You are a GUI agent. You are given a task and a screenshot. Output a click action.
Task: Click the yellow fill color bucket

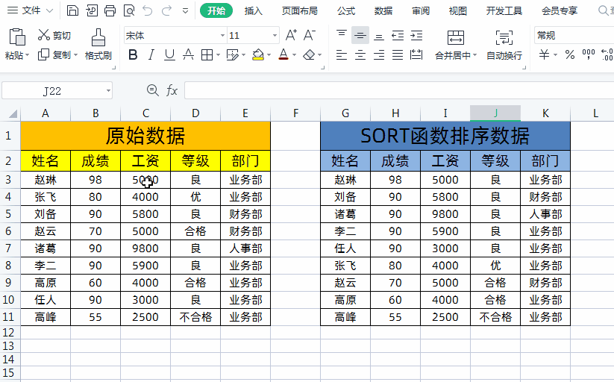click(x=258, y=54)
